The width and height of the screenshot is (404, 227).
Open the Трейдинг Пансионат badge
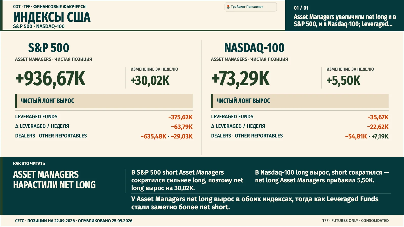pyautogui.click(x=251, y=7)
